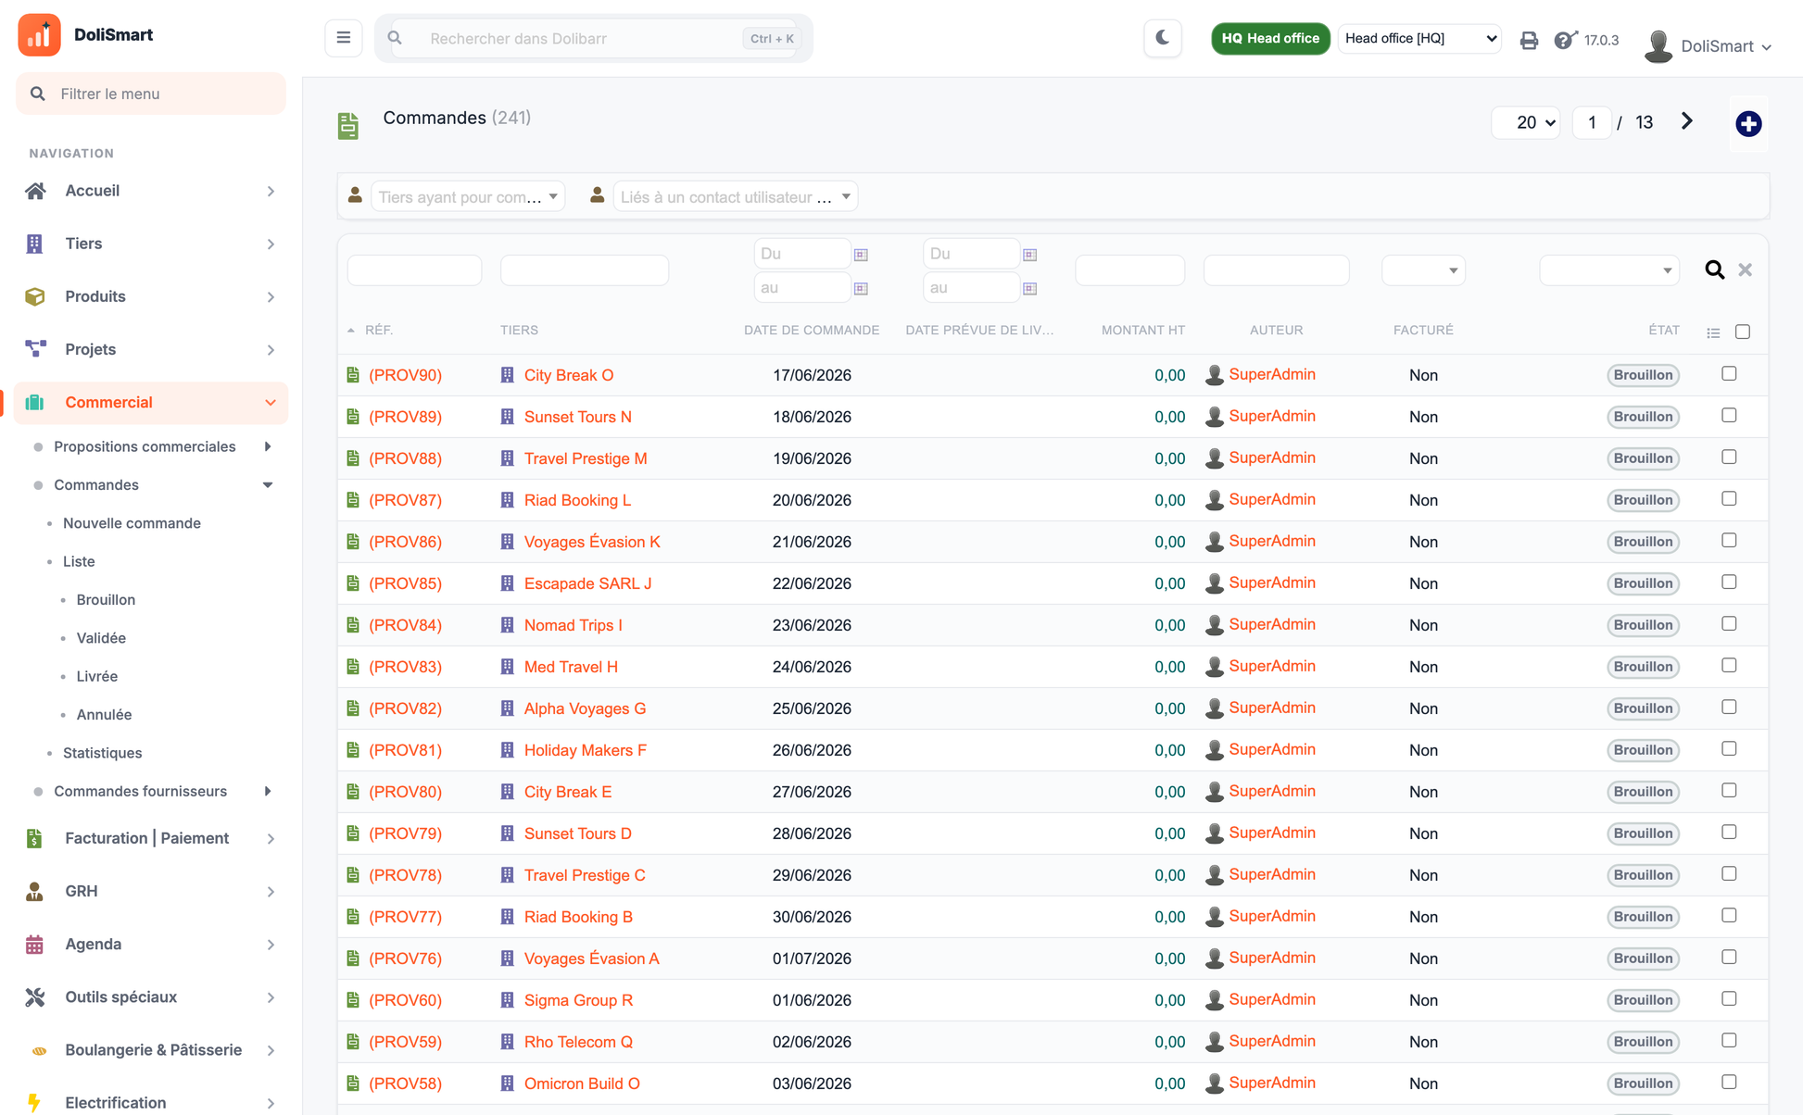Open the 20 rows per page dropdown

pyautogui.click(x=1526, y=122)
